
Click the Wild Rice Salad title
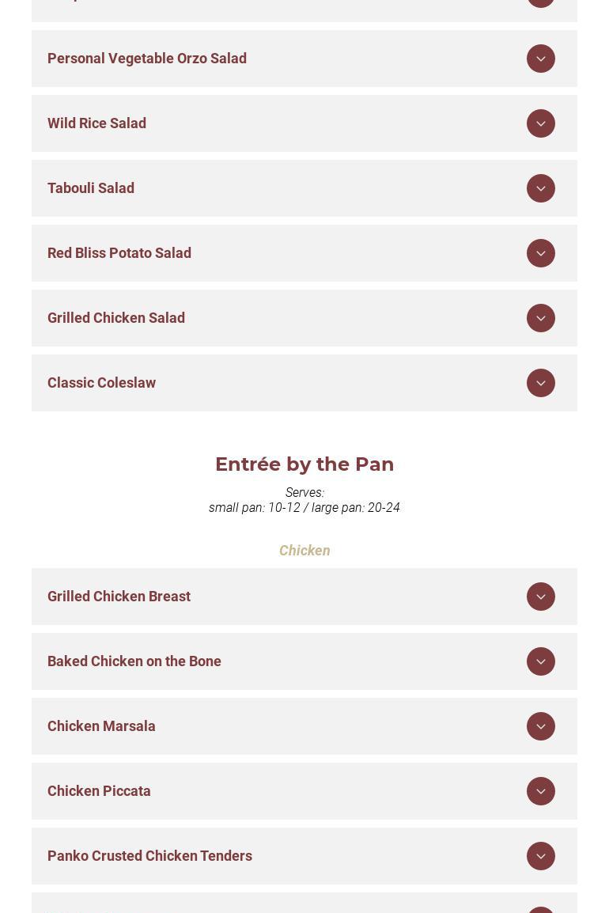coord(96,123)
